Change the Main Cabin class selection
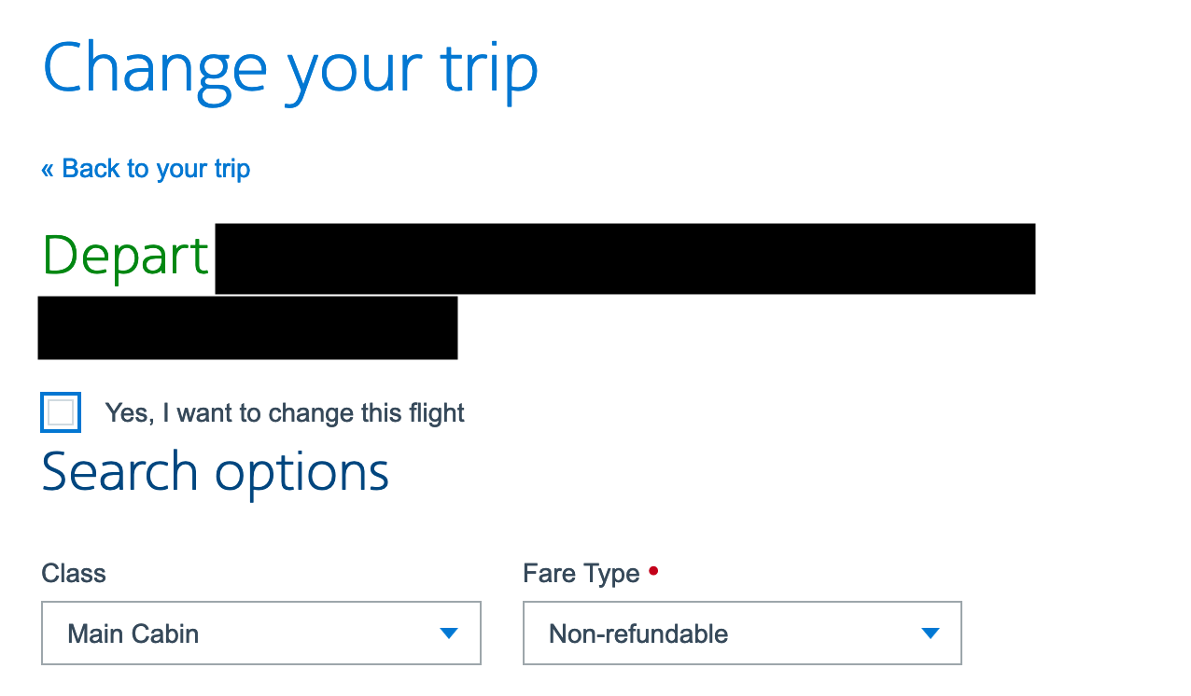The height and width of the screenshot is (696, 1191). pos(261,633)
